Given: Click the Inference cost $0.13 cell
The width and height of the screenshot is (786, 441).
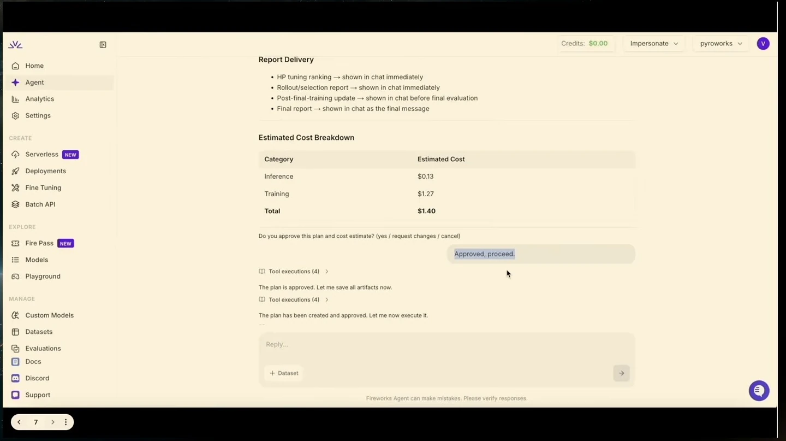Looking at the screenshot, I should (426, 177).
